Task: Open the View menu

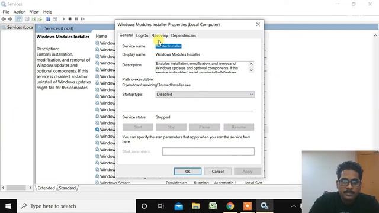Action: [x=34, y=12]
